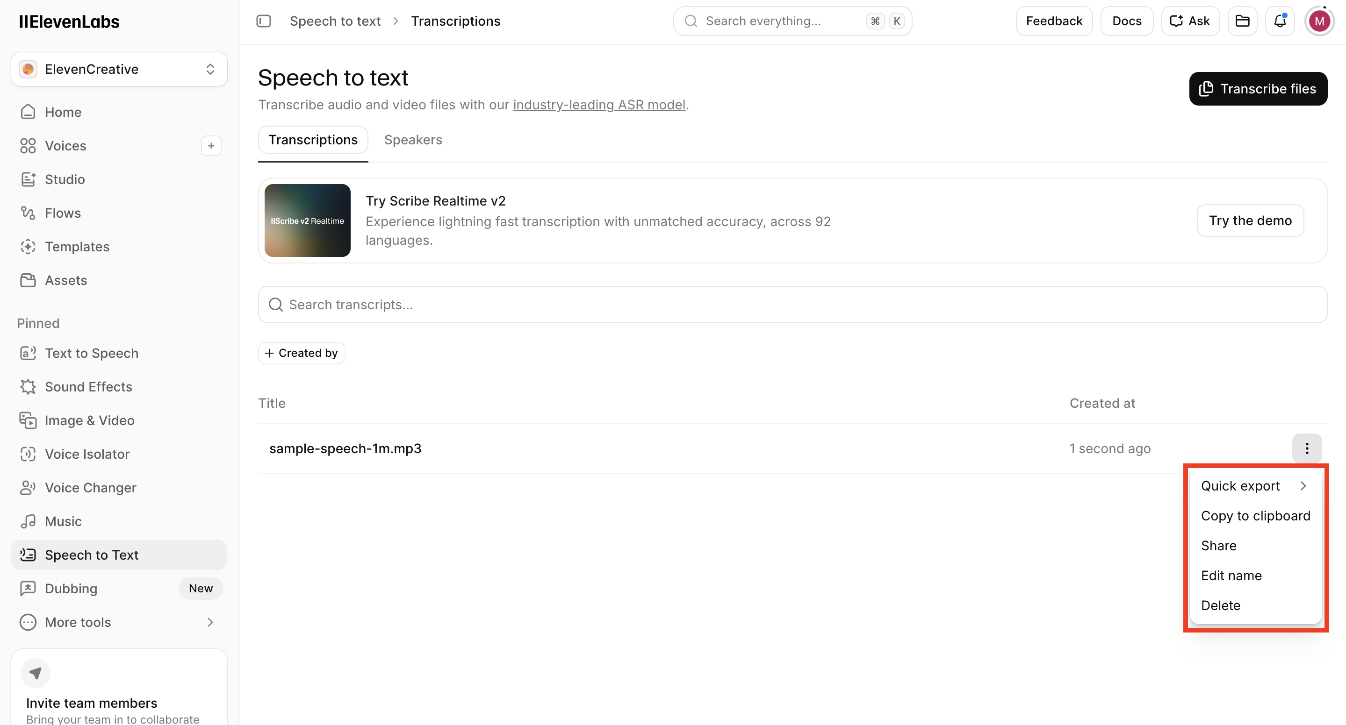
Task: Add a Created by filter
Action: pos(302,353)
